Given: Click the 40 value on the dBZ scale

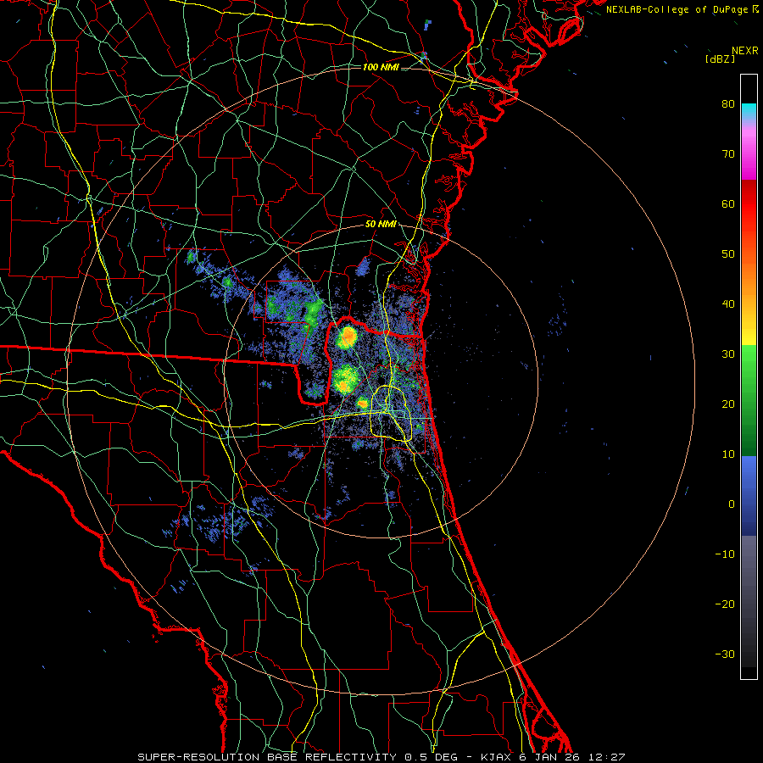Looking at the screenshot, I should point(728,304).
